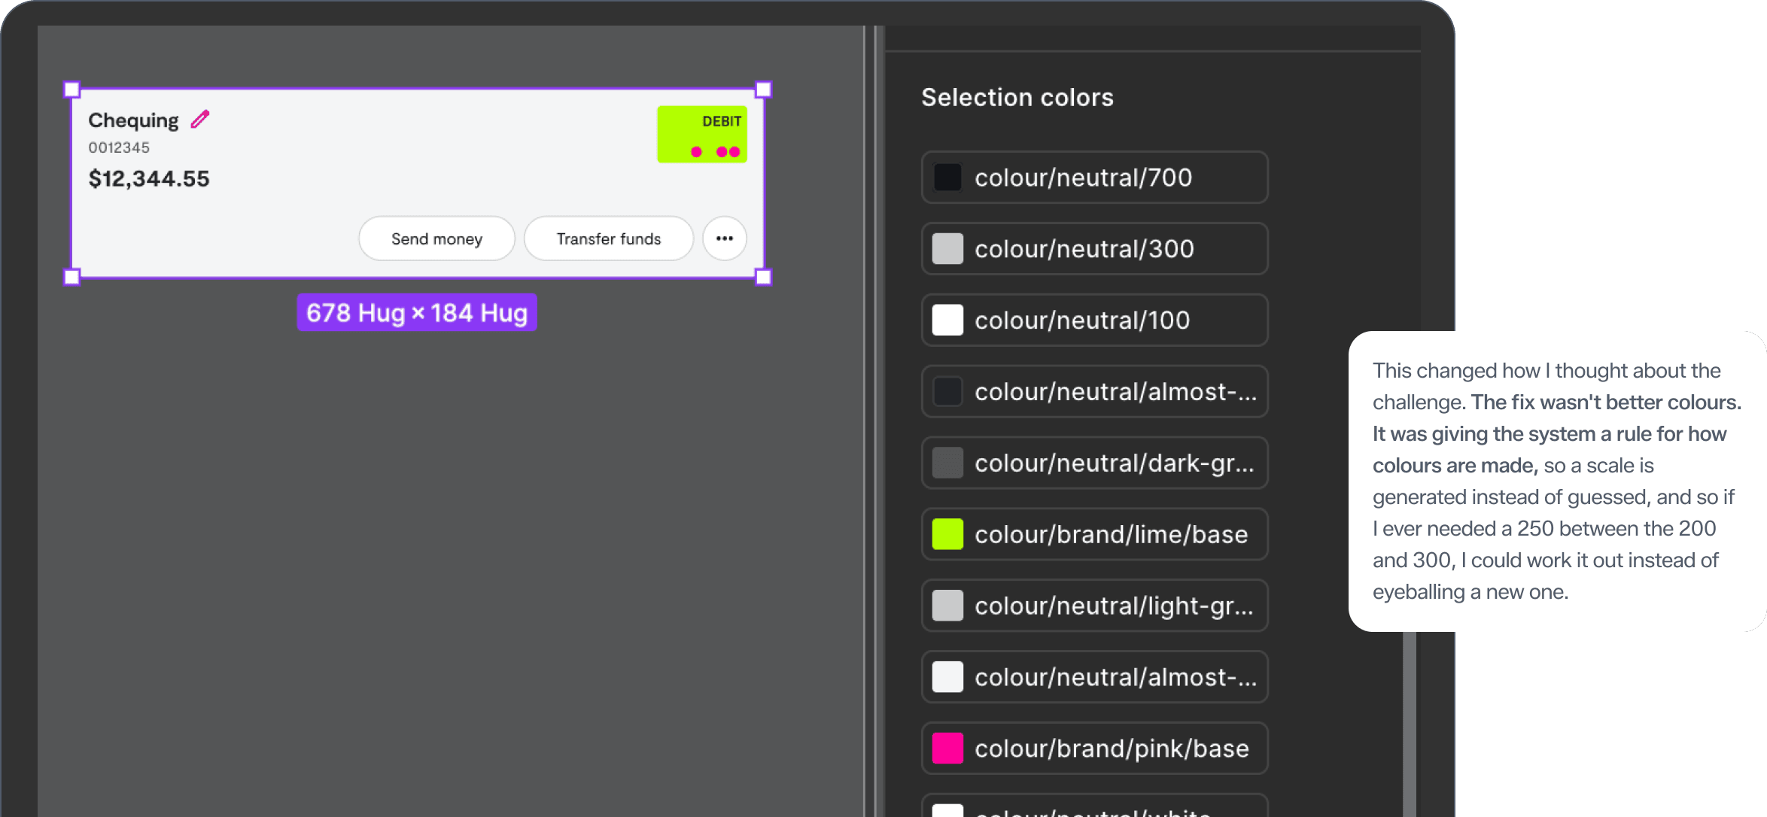The image size is (1767, 817).
Task: Select the colour/neutral/dark-gr... row
Action: [x=1095, y=463]
